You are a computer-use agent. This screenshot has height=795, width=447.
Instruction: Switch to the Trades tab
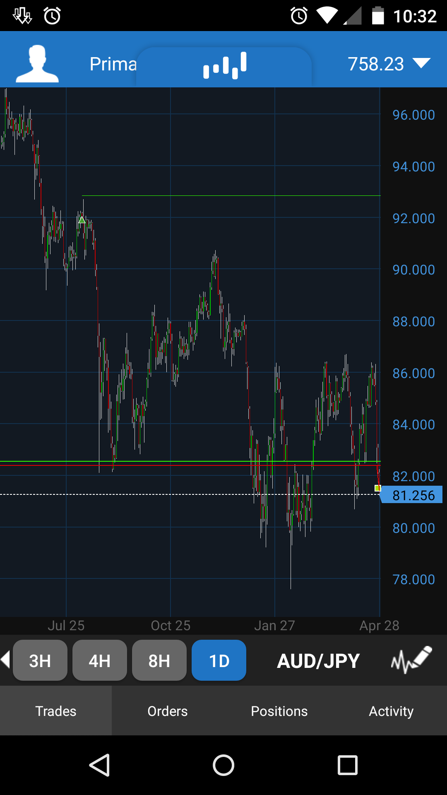[x=56, y=711]
